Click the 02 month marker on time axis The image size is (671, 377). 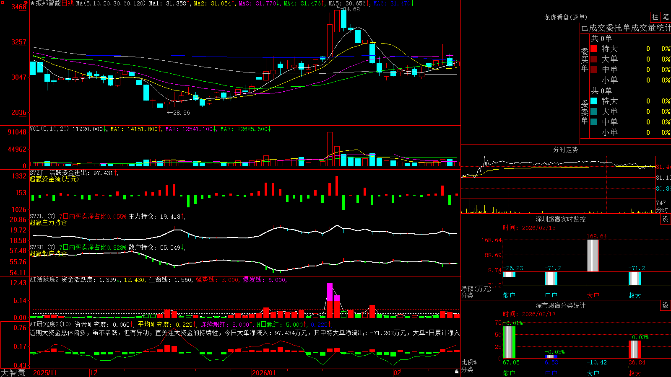pyautogui.click(x=397, y=373)
